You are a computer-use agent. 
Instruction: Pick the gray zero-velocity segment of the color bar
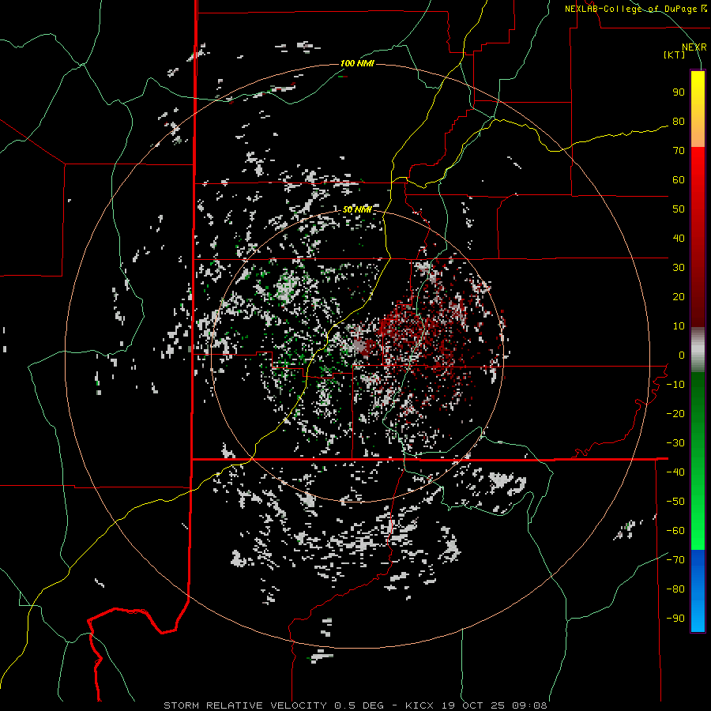tap(698, 350)
